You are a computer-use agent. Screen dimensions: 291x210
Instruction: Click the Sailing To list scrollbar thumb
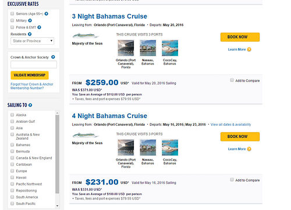[x=57, y=154]
